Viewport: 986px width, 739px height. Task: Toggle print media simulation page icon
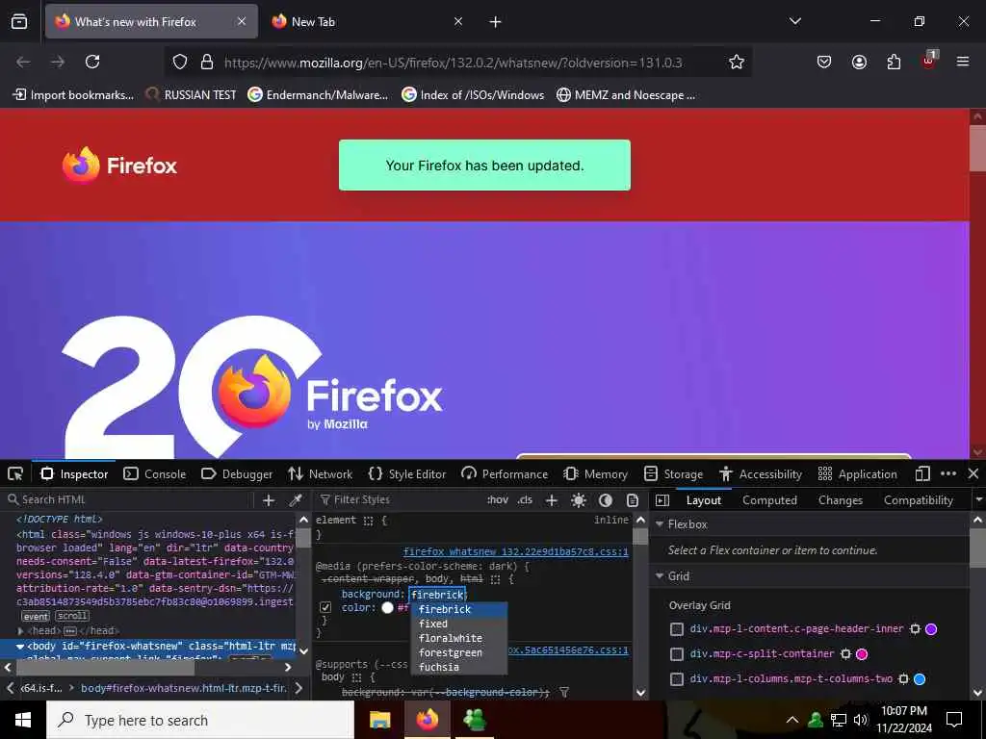click(633, 500)
